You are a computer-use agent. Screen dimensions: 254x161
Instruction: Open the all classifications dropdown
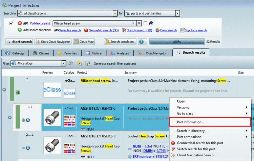point(115,13)
